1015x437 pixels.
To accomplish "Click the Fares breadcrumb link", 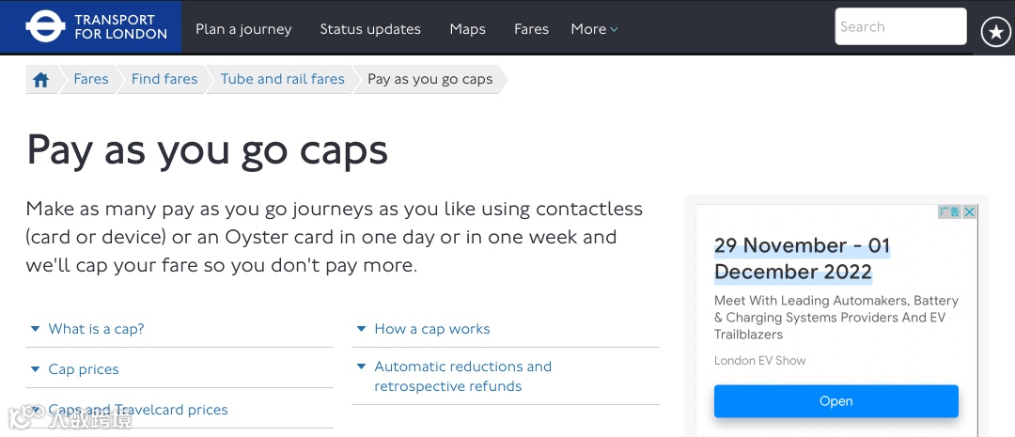I will (x=91, y=79).
